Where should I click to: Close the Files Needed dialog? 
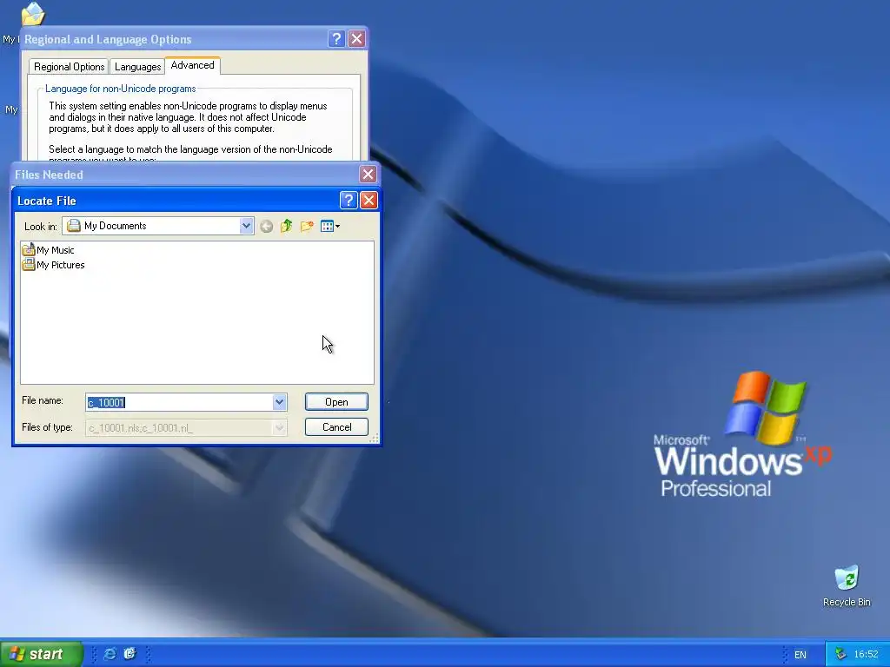[368, 174]
